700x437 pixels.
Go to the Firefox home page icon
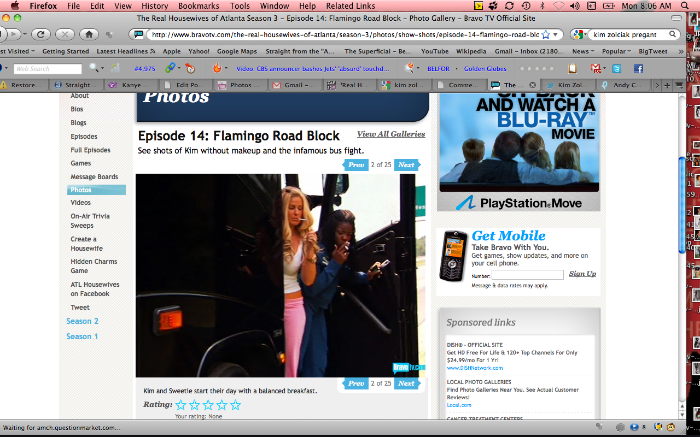[89, 34]
